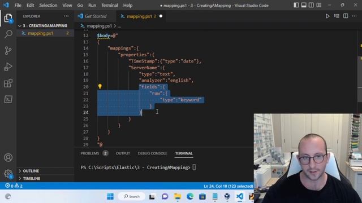This screenshot has width=362, height=203.
Task: Open the Search view in activity bar
Action: [8, 34]
